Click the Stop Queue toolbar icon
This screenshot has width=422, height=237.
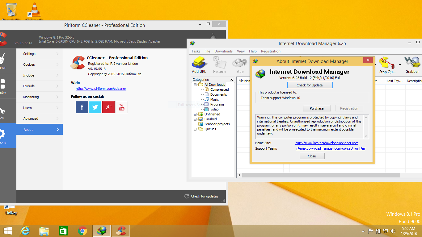(x=387, y=65)
